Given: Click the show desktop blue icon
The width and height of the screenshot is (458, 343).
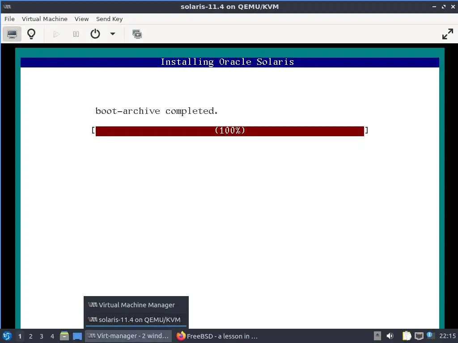Looking at the screenshot, I should (77, 336).
